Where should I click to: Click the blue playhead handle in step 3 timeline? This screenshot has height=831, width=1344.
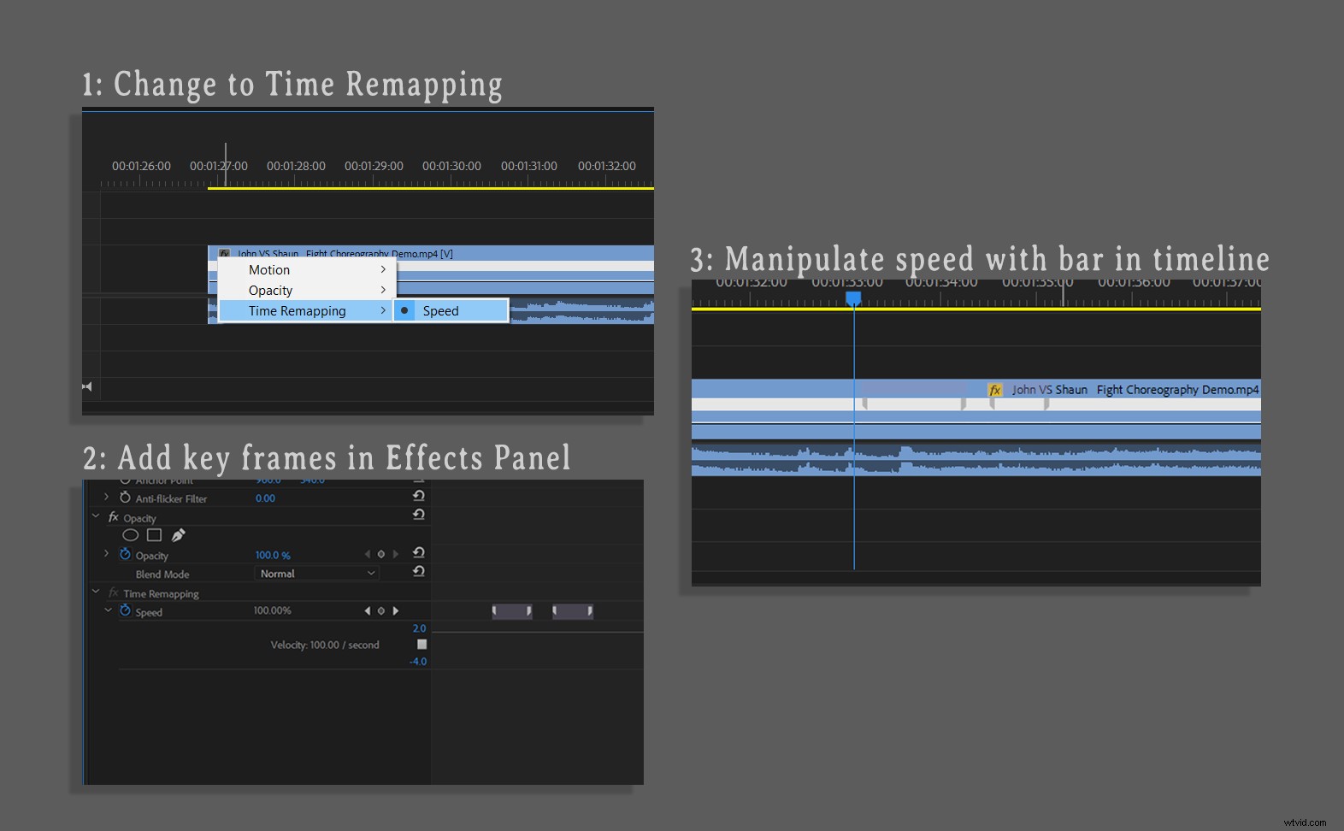click(853, 298)
